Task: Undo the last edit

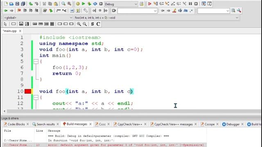Action: pos(31,4)
